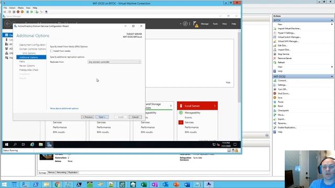Click Import Virtual Machine action

[289, 29]
